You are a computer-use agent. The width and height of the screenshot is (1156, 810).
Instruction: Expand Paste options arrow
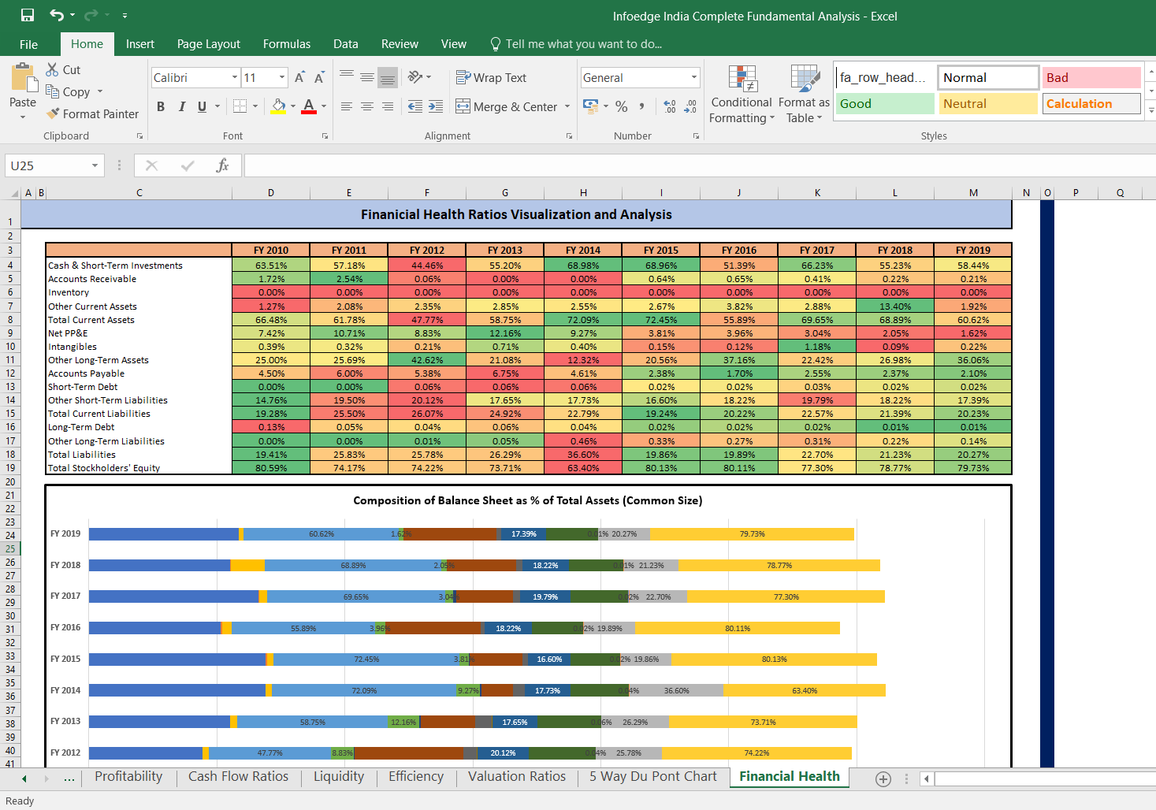tap(23, 117)
